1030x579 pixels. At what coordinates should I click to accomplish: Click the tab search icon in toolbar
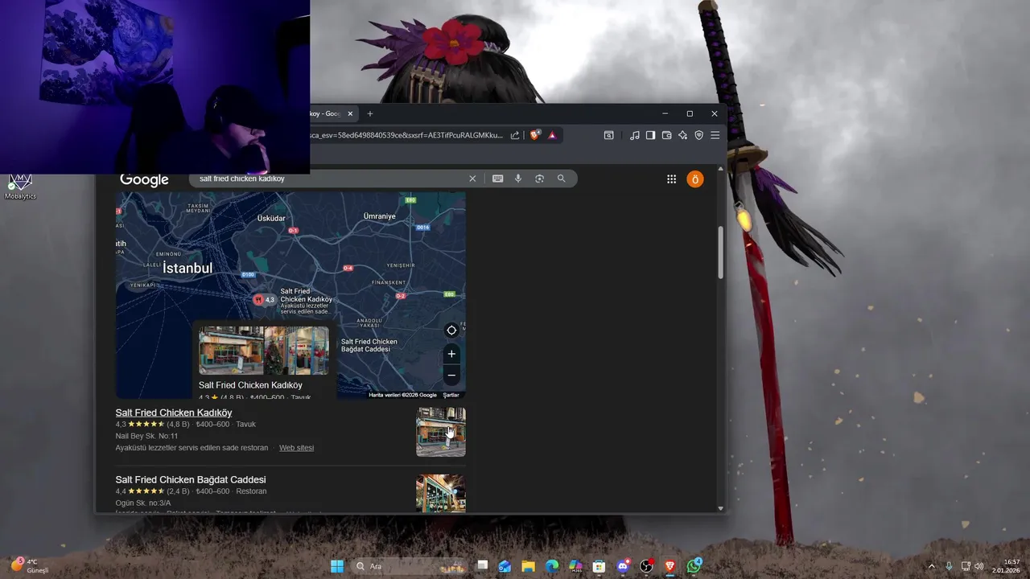[609, 135]
